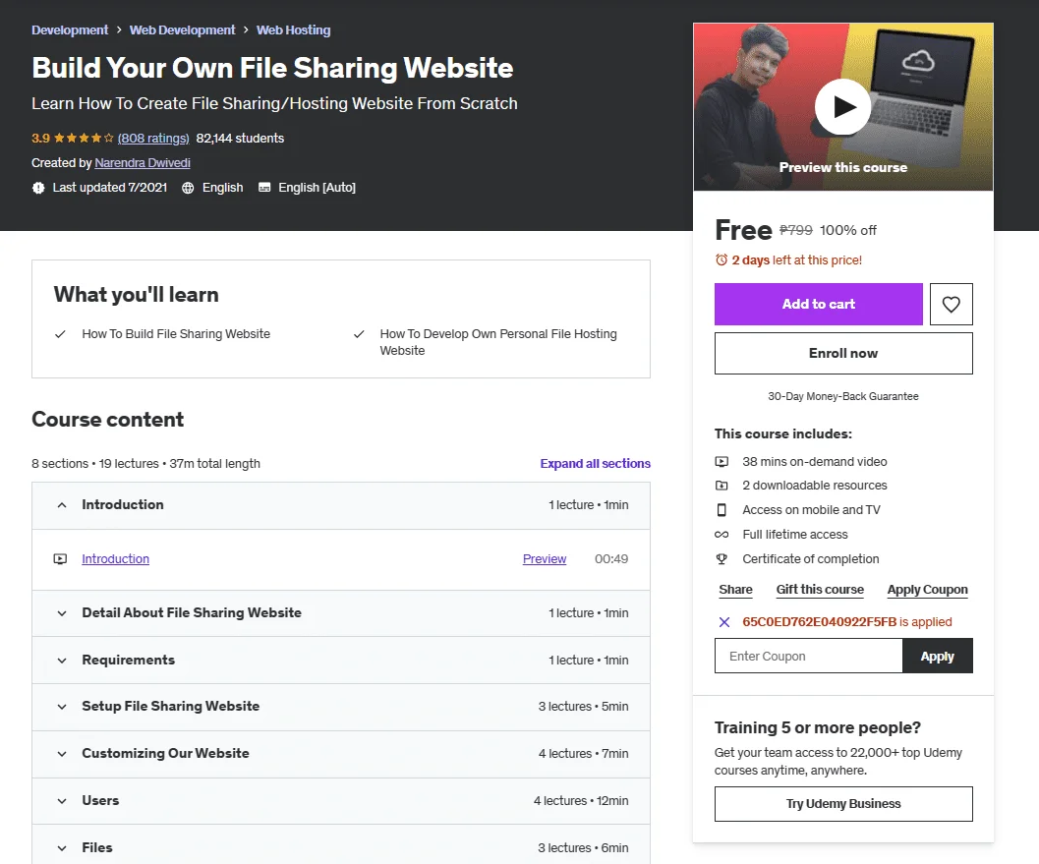This screenshot has width=1039, height=864.
Task: Click the video icon beside Introduction lecture
Action: (60, 558)
